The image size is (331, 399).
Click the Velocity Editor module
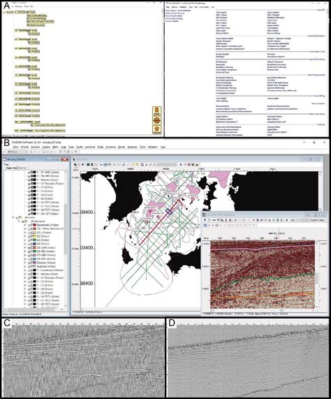point(274,126)
